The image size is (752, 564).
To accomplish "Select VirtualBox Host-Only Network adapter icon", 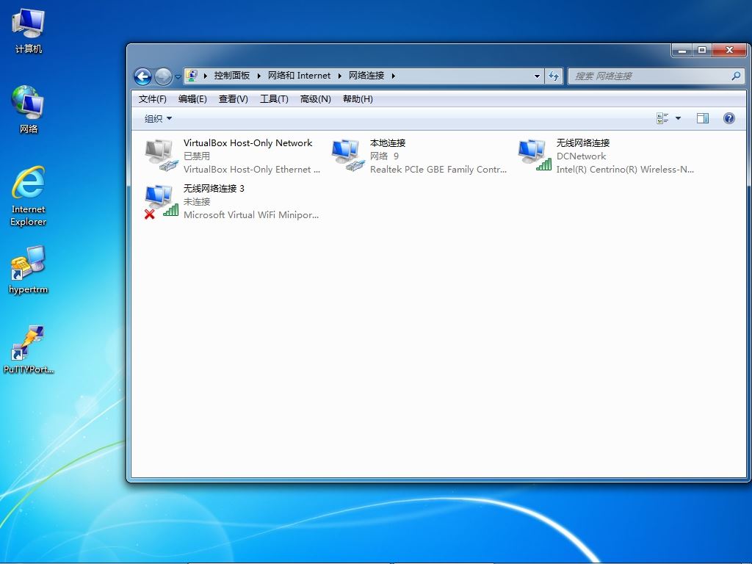I will click(161, 155).
